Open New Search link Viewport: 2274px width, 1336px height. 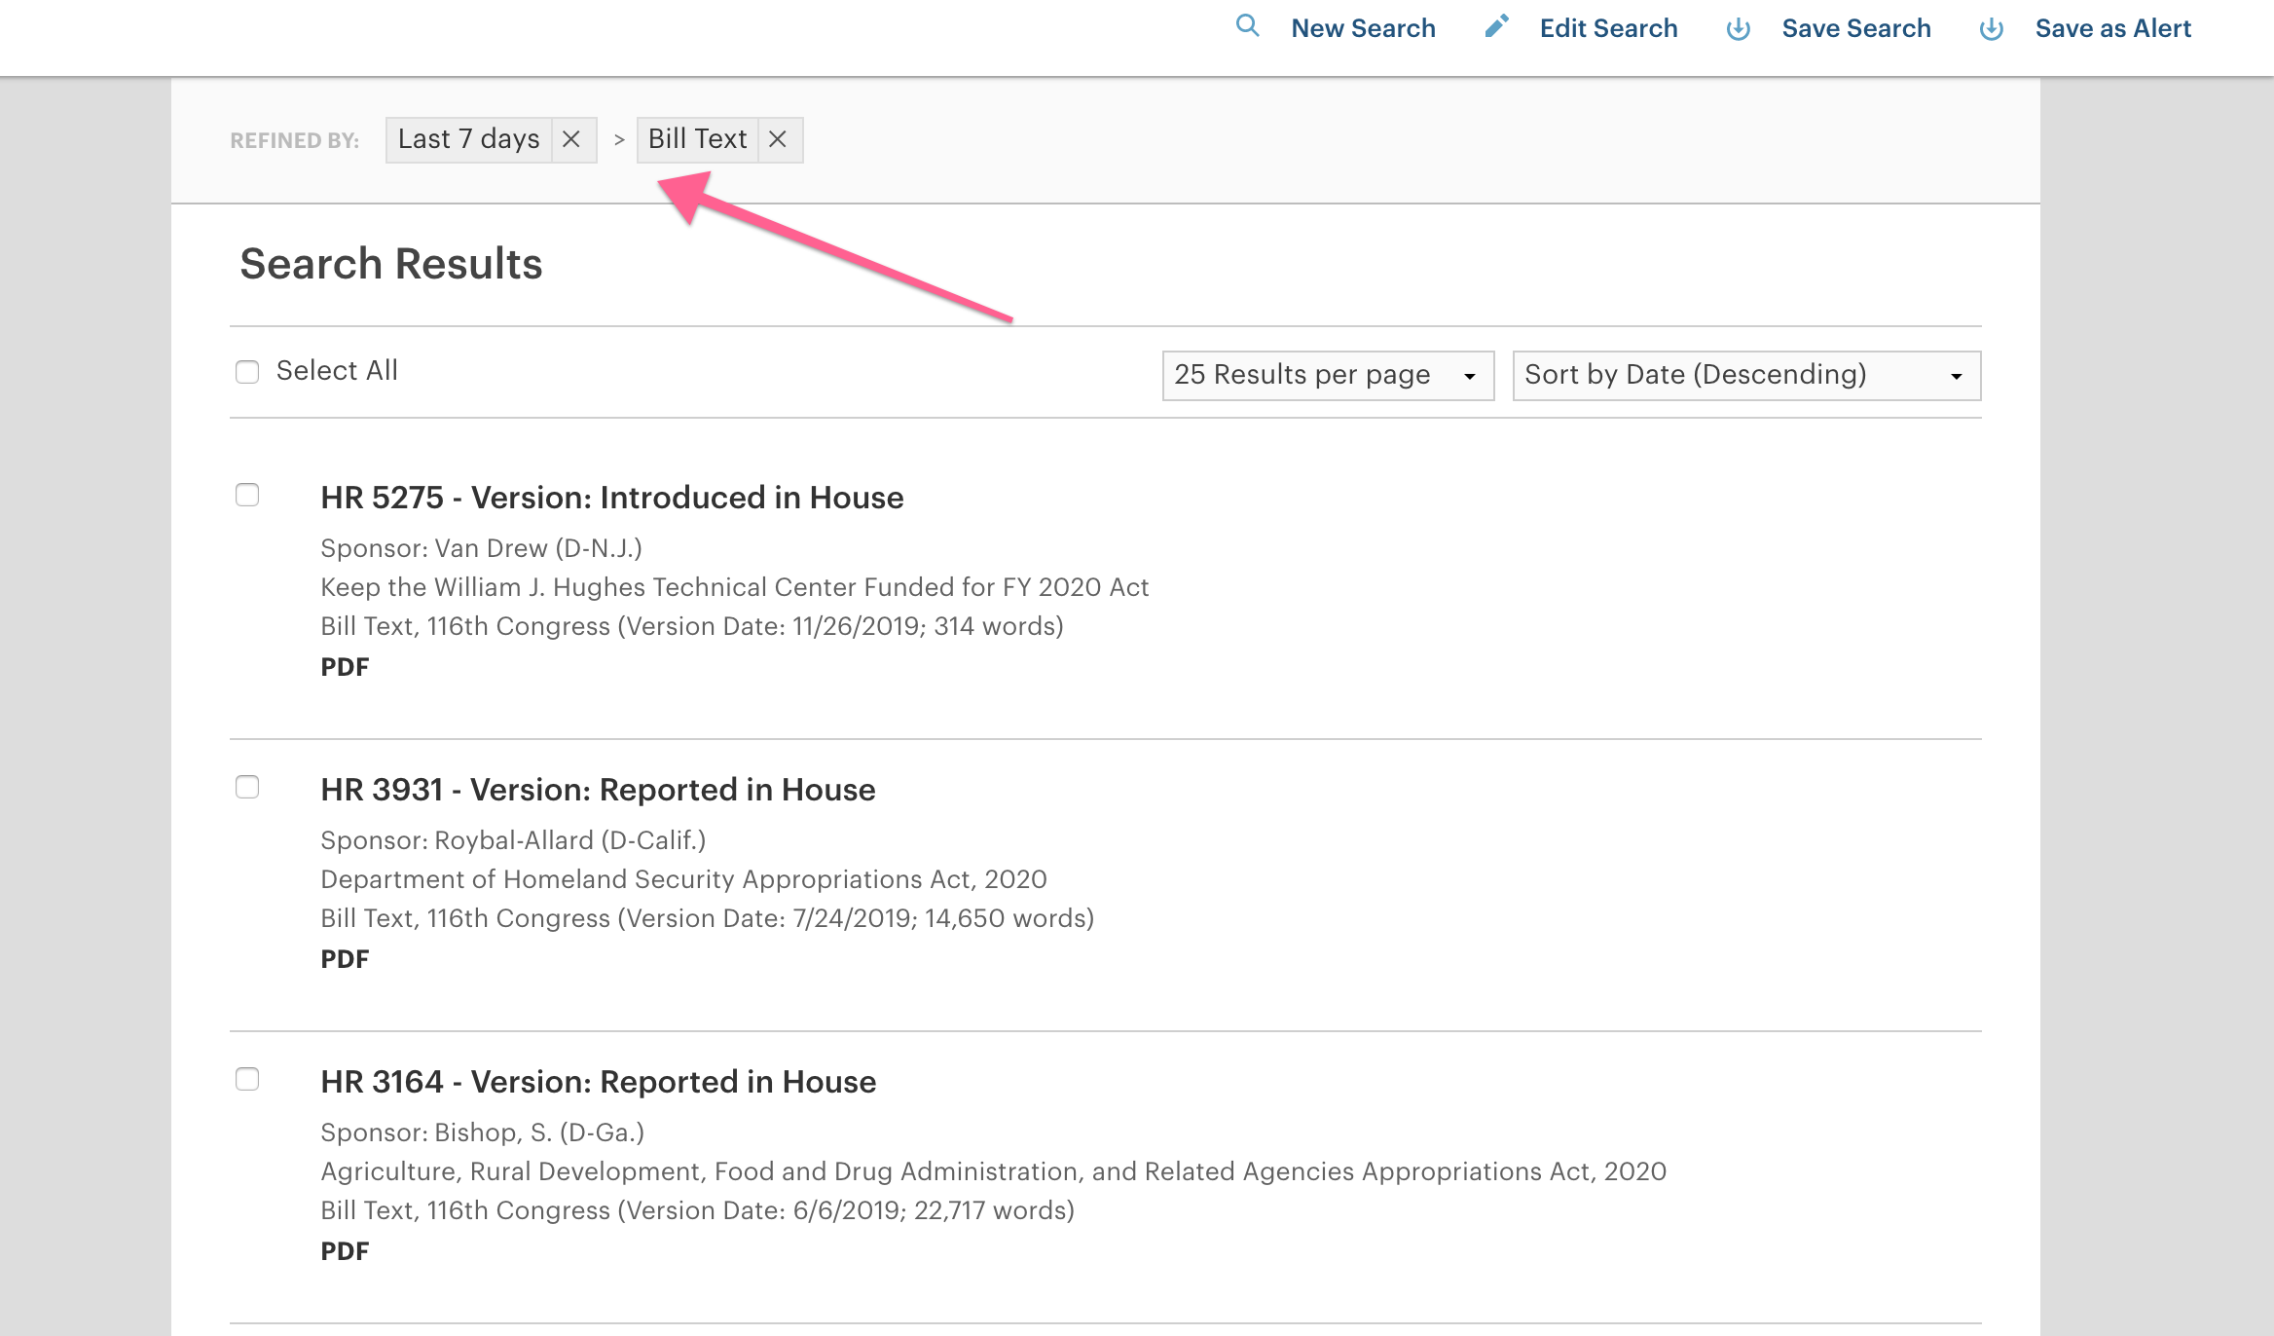[1363, 28]
